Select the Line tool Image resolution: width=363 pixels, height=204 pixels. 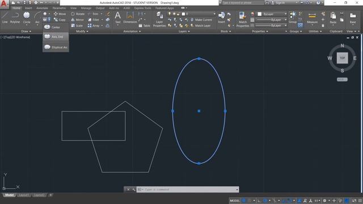point(5,18)
